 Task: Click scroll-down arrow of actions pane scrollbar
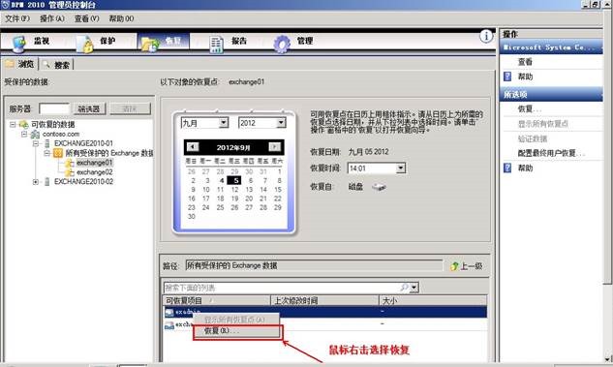click(x=607, y=359)
